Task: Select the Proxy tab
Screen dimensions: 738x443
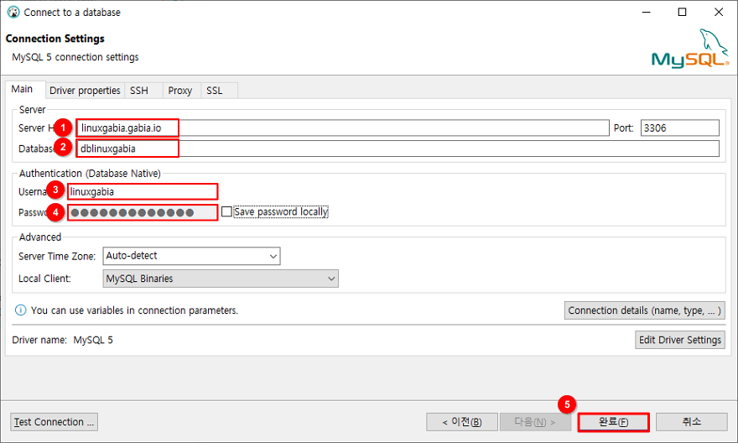Action: click(x=179, y=91)
